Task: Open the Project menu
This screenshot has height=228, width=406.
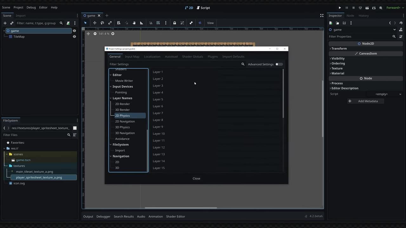Action: pos(18,7)
